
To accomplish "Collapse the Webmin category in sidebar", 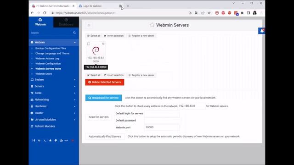I will click(x=54, y=42).
